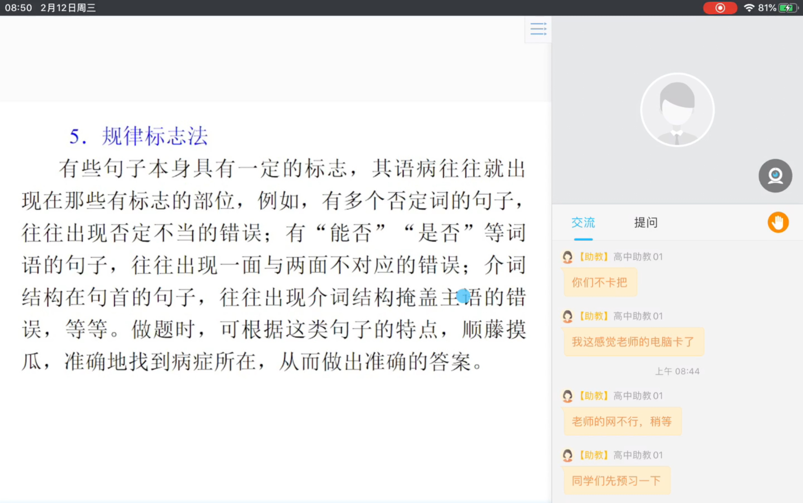Image resolution: width=803 pixels, height=503 pixels.
Task: Switch to the 交流 tab
Action: tap(583, 223)
